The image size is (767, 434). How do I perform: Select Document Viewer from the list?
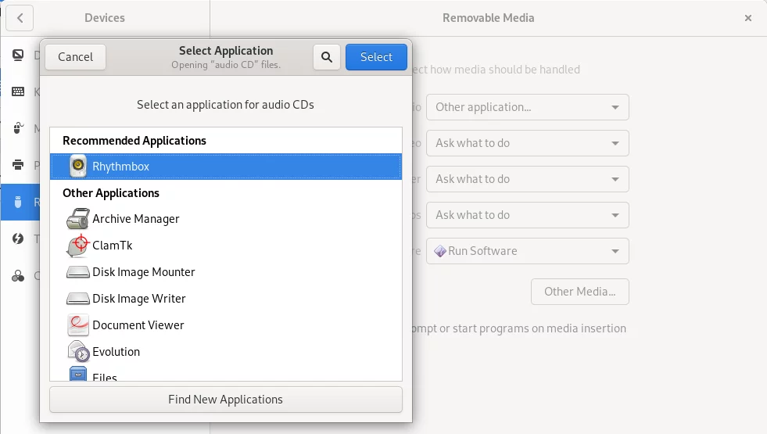(x=225, y=325)
